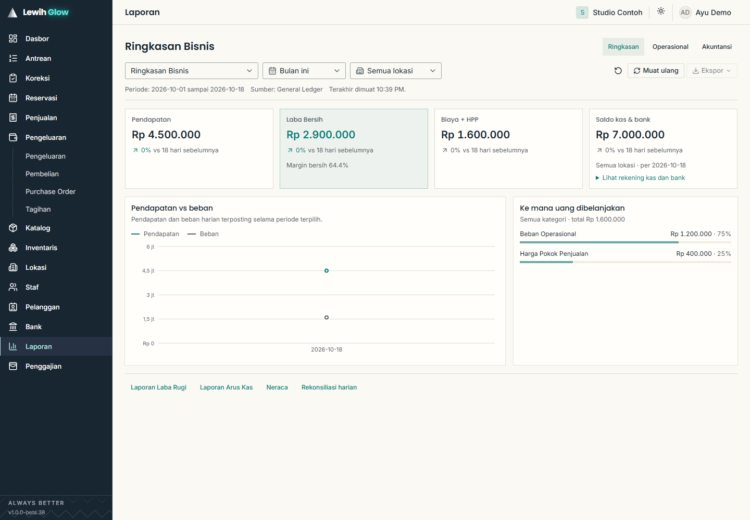The height and width of the screenshot is (520, 750).
Task: Click the Studio Contoh workspace selector
Action: point(609,12)
